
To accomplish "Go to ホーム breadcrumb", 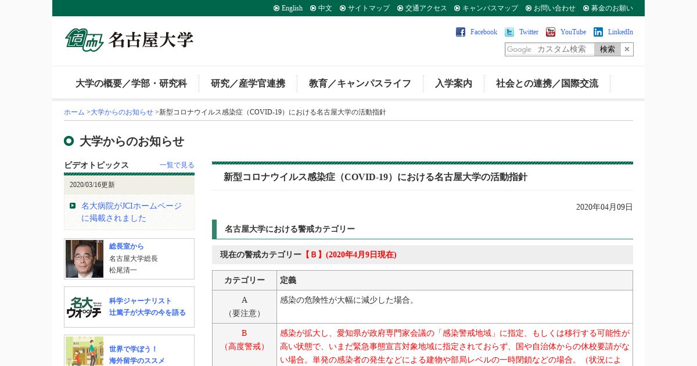I will point(74,112).
